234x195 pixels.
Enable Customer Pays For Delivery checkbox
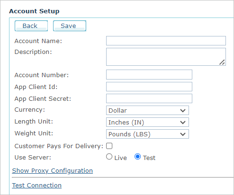tap(109, 146)
